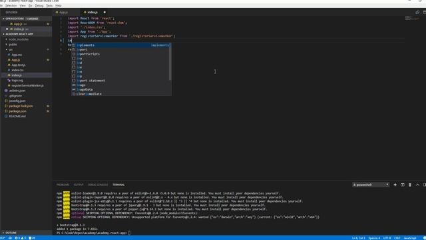The width and height of the screenshot is (426, 240).
Task: Collapse the src folder
Action: (11, 49)
